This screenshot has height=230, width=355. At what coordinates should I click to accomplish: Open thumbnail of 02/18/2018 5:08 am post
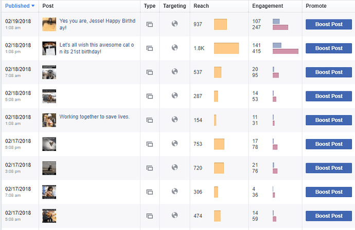click(49, 96)
